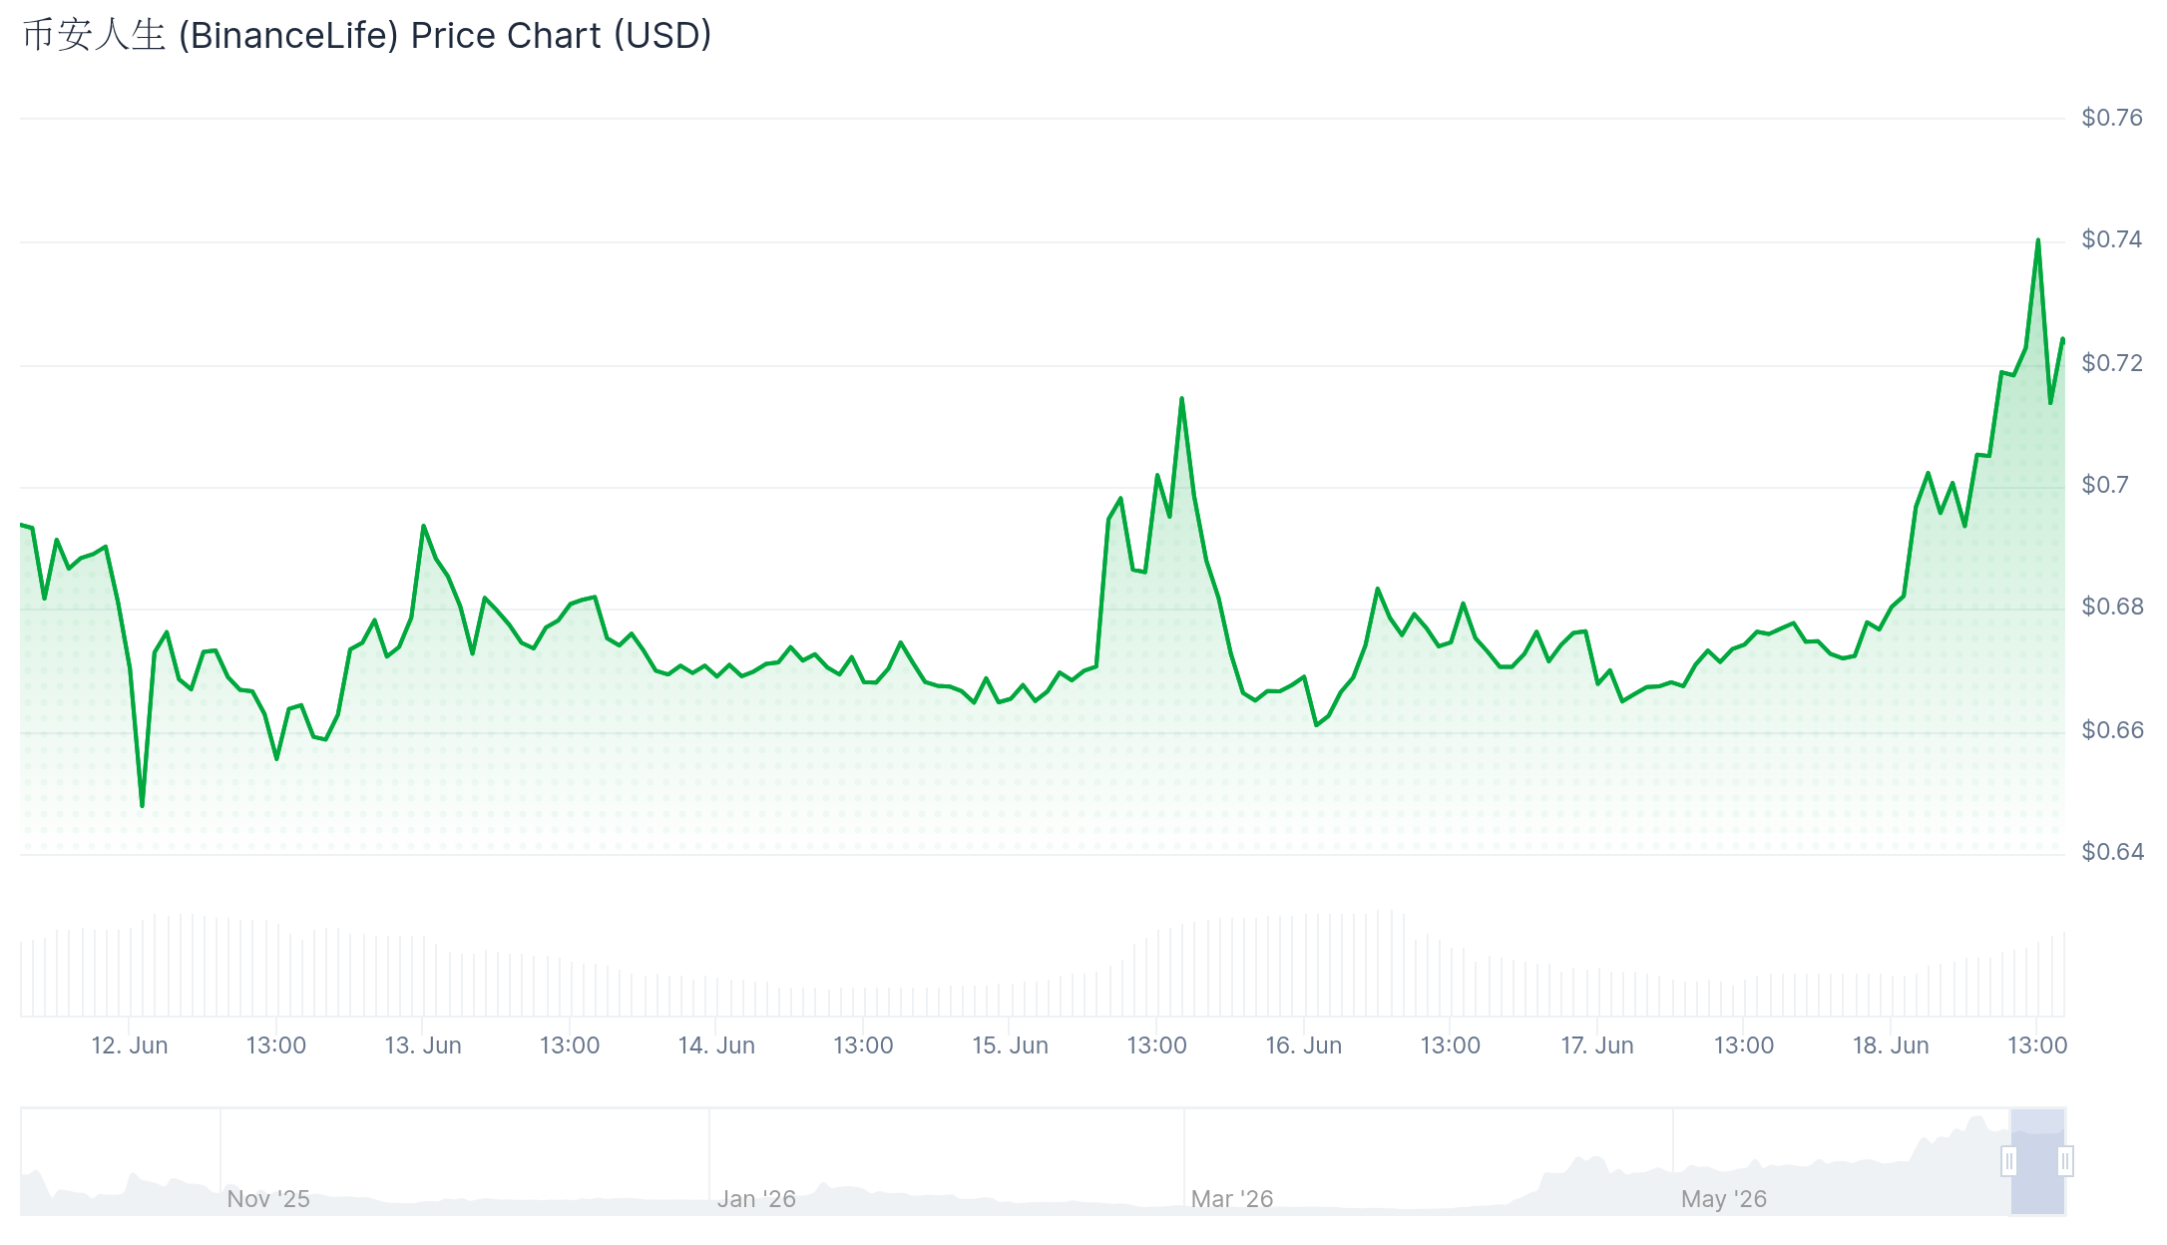Click the 16. Jun date label
This screenshot has width=2167, height=1245.
(1304, 1045)
